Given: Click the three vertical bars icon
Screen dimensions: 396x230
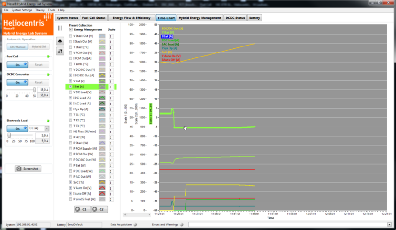Looking at the screenshot, I should click(60, 29).
